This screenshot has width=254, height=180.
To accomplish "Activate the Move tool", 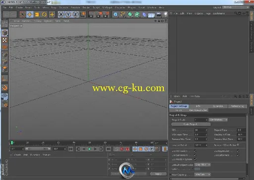I will (x=30, y=14).
